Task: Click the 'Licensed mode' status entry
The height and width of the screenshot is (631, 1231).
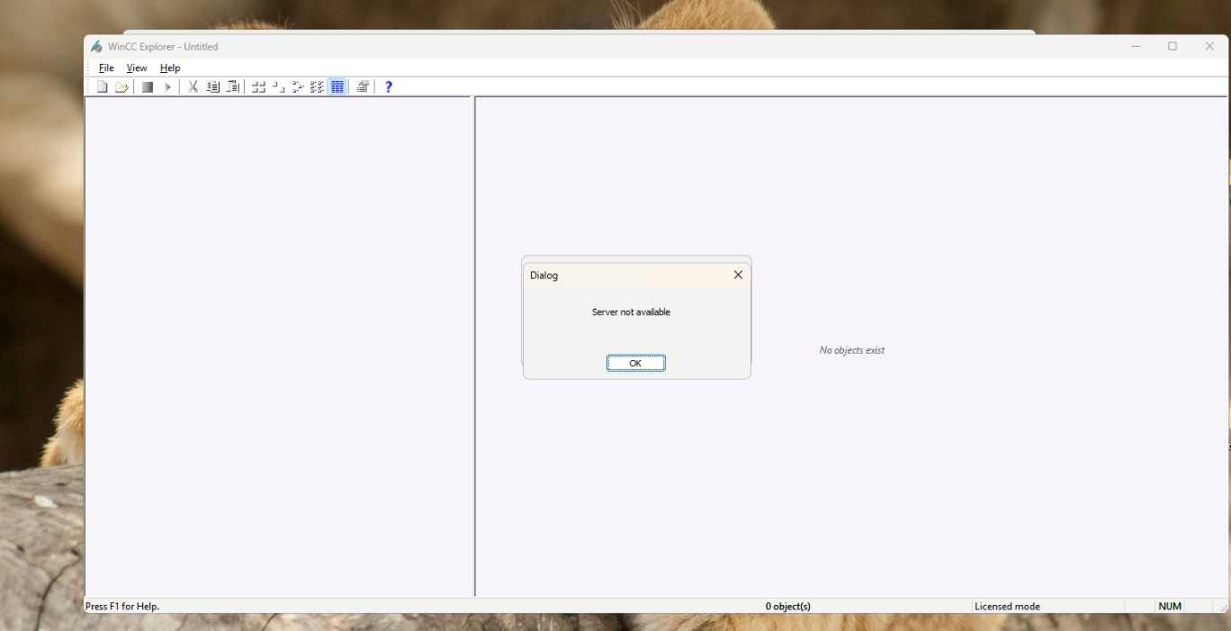Action: click(1007, 607)
